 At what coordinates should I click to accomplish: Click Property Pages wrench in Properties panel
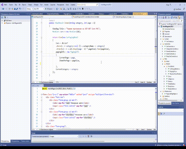pos(164,114)
